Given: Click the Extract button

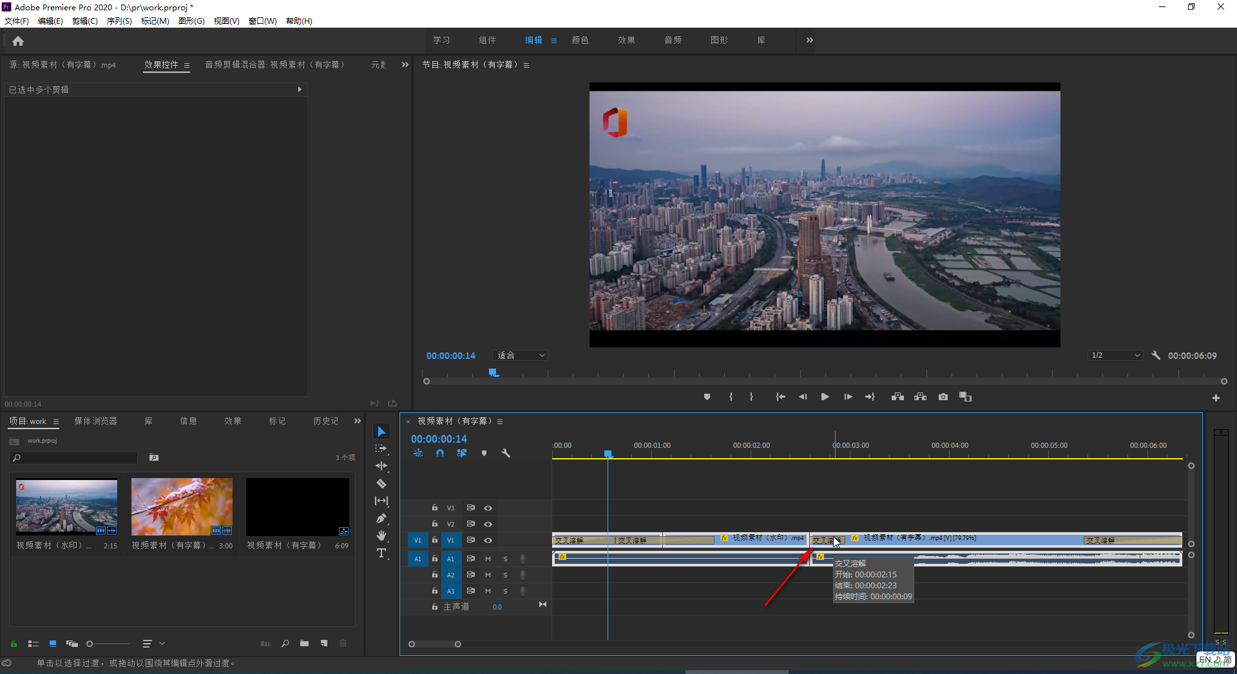Looking at the screenshot, I should [x=920, y=397].
